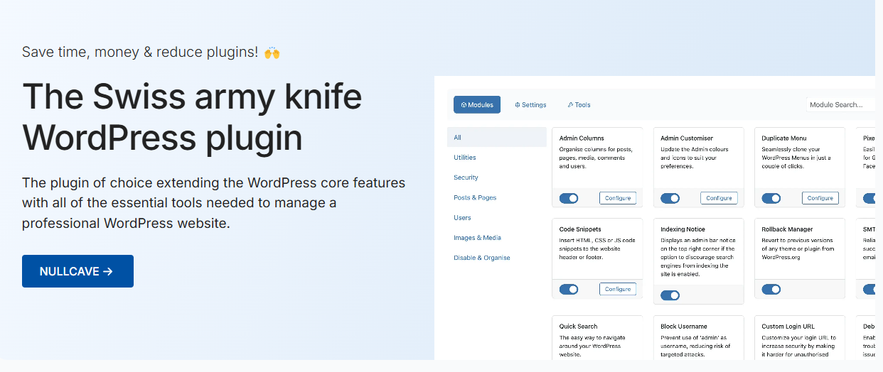Show the Security modules category

[x=466, y=177]
